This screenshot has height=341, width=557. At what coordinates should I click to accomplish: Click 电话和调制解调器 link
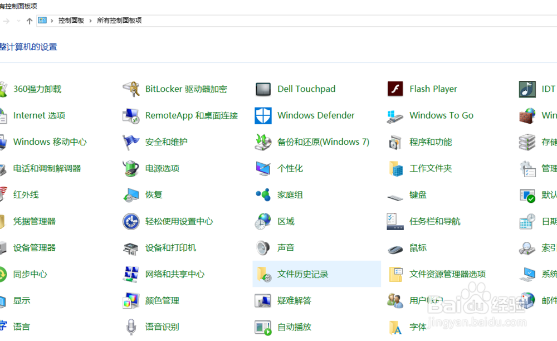point(47,168)
